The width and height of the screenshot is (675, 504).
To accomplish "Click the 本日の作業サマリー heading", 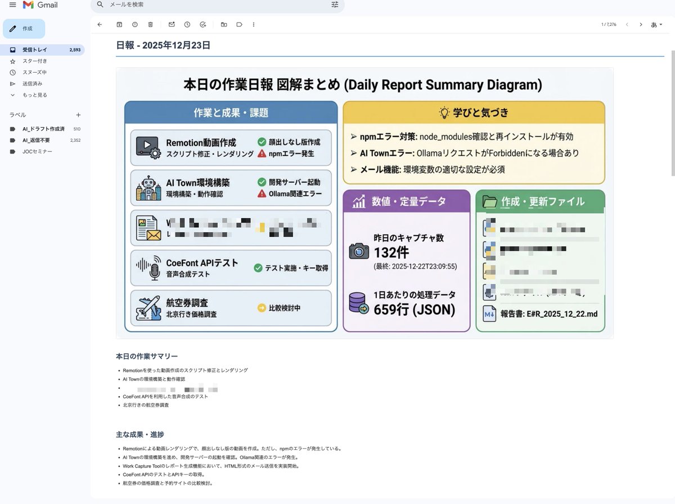I will pyautogui.click(x=147, y=356).
